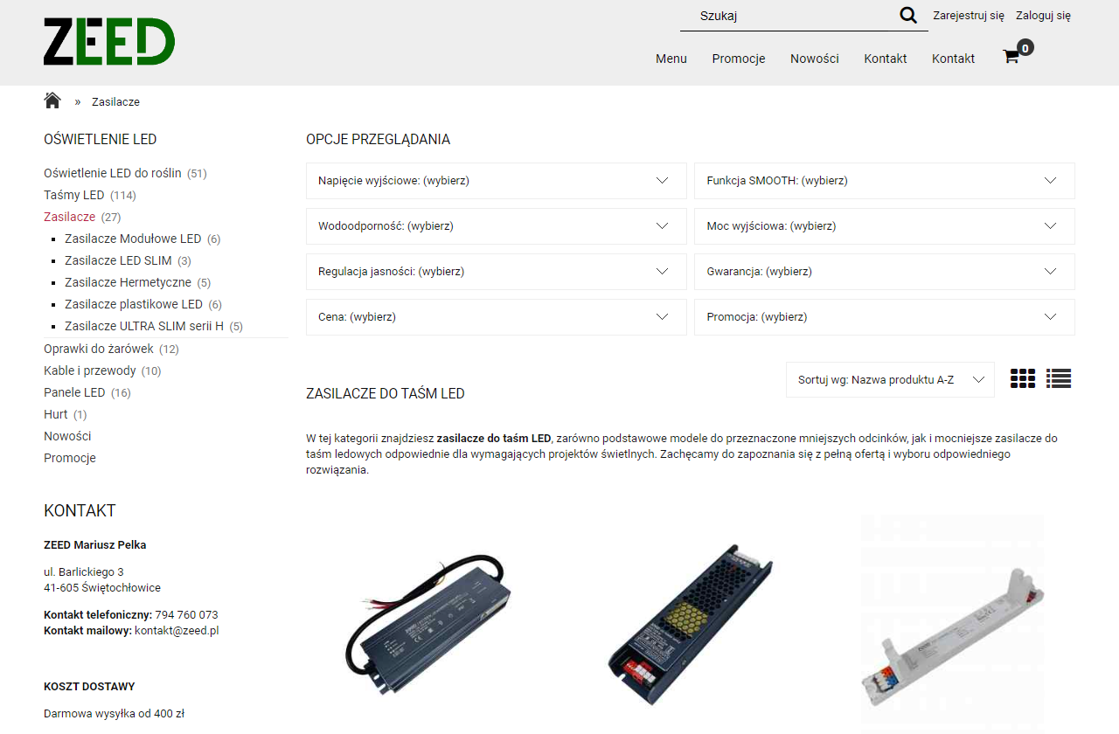Open the Cena filter dropdown
The image size is (1119, 734).
point(495,316)
